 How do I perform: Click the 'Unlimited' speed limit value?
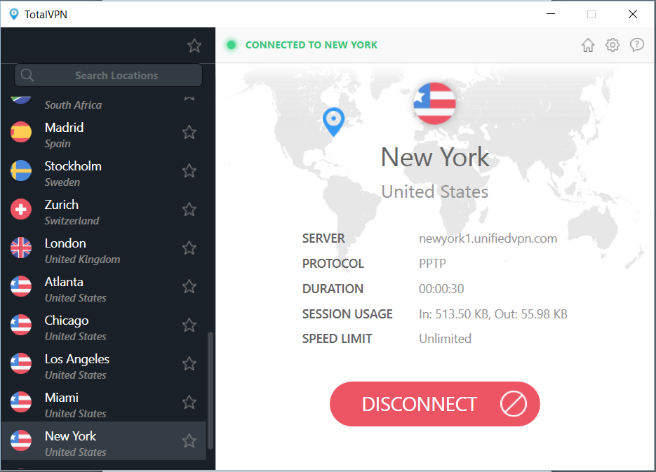pyautogui.click(x=445, y=339)
